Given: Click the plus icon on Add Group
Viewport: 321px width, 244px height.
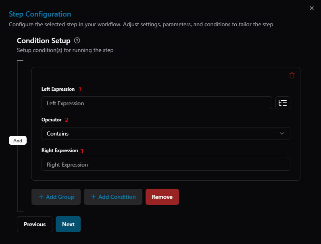Looking at the screenshot, I should pyautogui.click(x=41, y=197).
